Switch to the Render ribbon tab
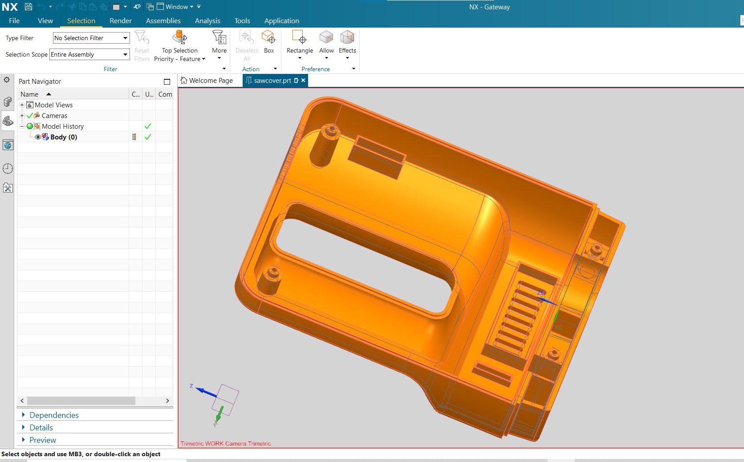The image size is (744, 462). click(121, 20)
